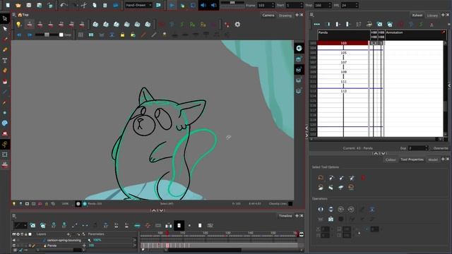
Task: Toggle visibility of the Panda layer
Action: tap(14, 246)
